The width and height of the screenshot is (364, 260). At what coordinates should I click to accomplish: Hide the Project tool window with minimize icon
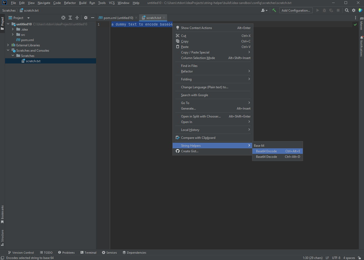(x=92, y=18)
